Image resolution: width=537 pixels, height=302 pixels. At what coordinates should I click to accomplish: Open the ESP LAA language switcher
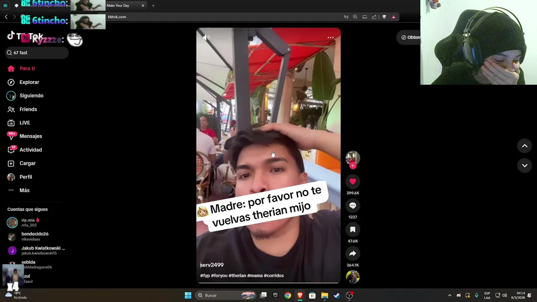[x=487, y=295]
